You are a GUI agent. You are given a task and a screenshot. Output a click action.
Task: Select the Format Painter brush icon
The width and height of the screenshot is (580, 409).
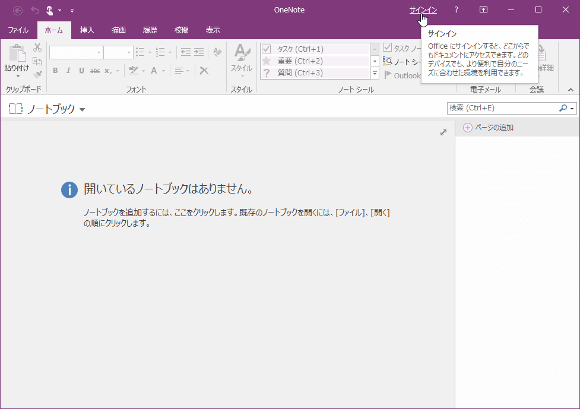pos(37,73)
